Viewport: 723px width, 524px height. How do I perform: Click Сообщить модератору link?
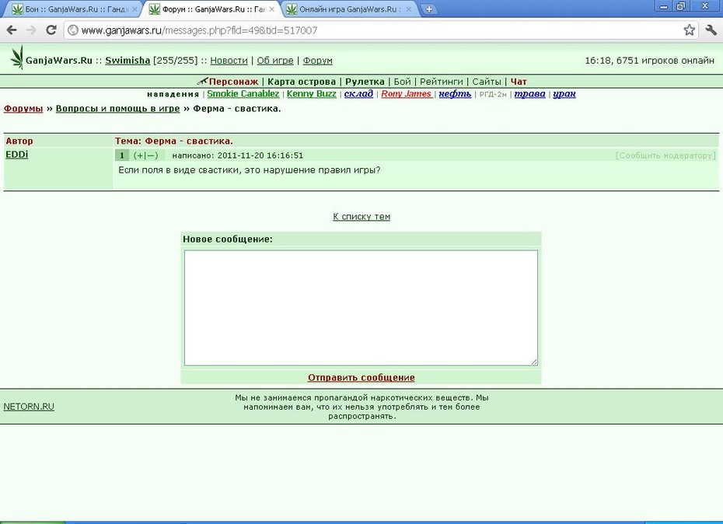(x=665, y=155)
